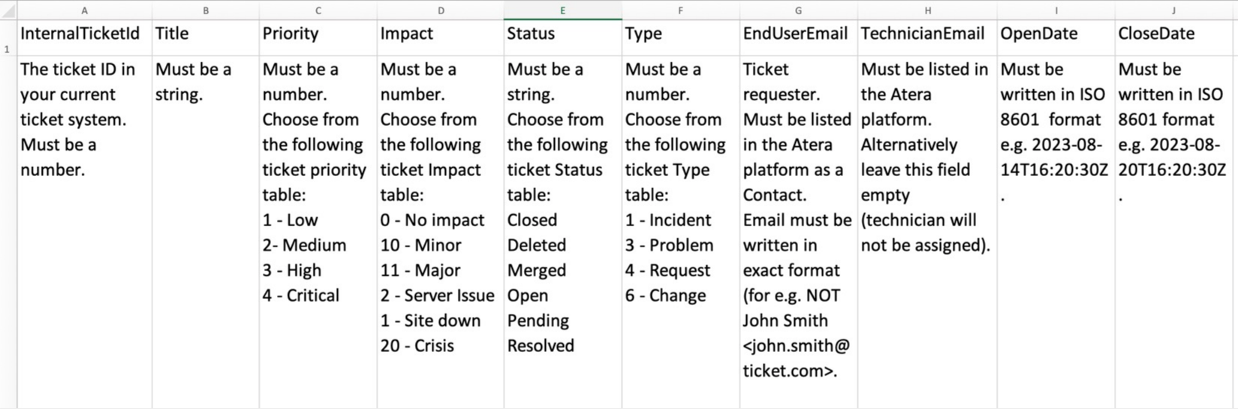Select column F header
The width and height of the screenshot is (1238, 409).
[x=681, y=10]
